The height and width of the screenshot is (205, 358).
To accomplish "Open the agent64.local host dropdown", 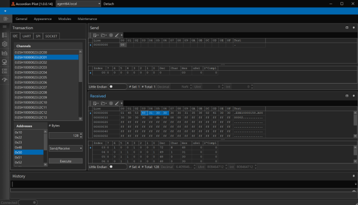I will 99,4.
